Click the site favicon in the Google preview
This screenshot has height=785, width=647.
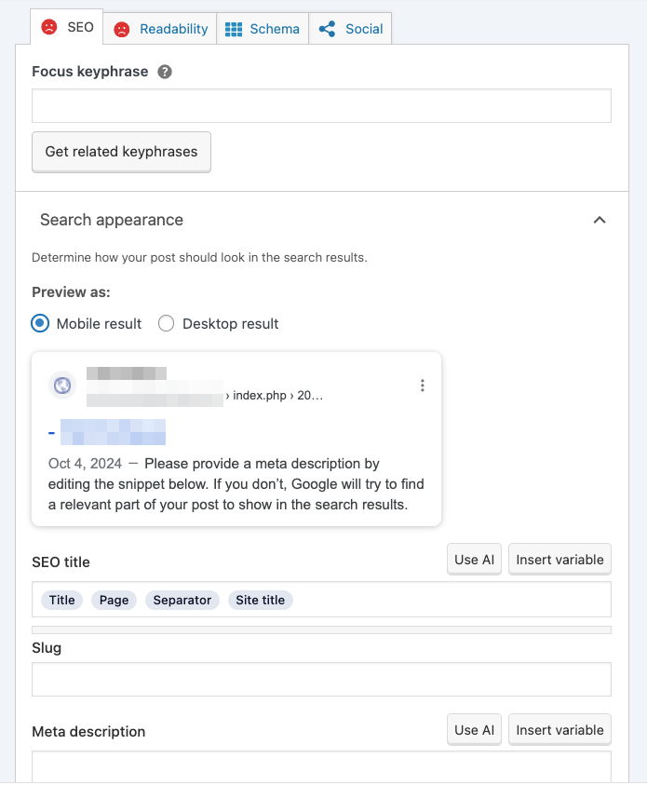pos(61,385)
